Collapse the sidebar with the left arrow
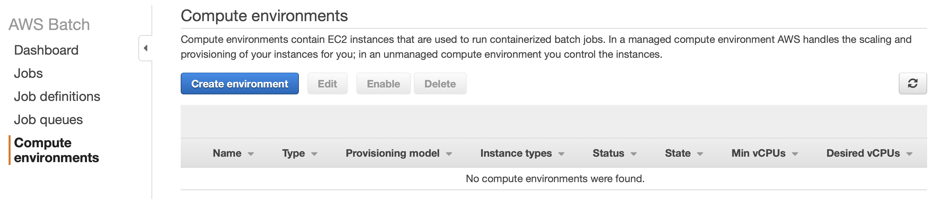Screen dimensions: 938x199 pyautogui.click(x=145, y=48)
